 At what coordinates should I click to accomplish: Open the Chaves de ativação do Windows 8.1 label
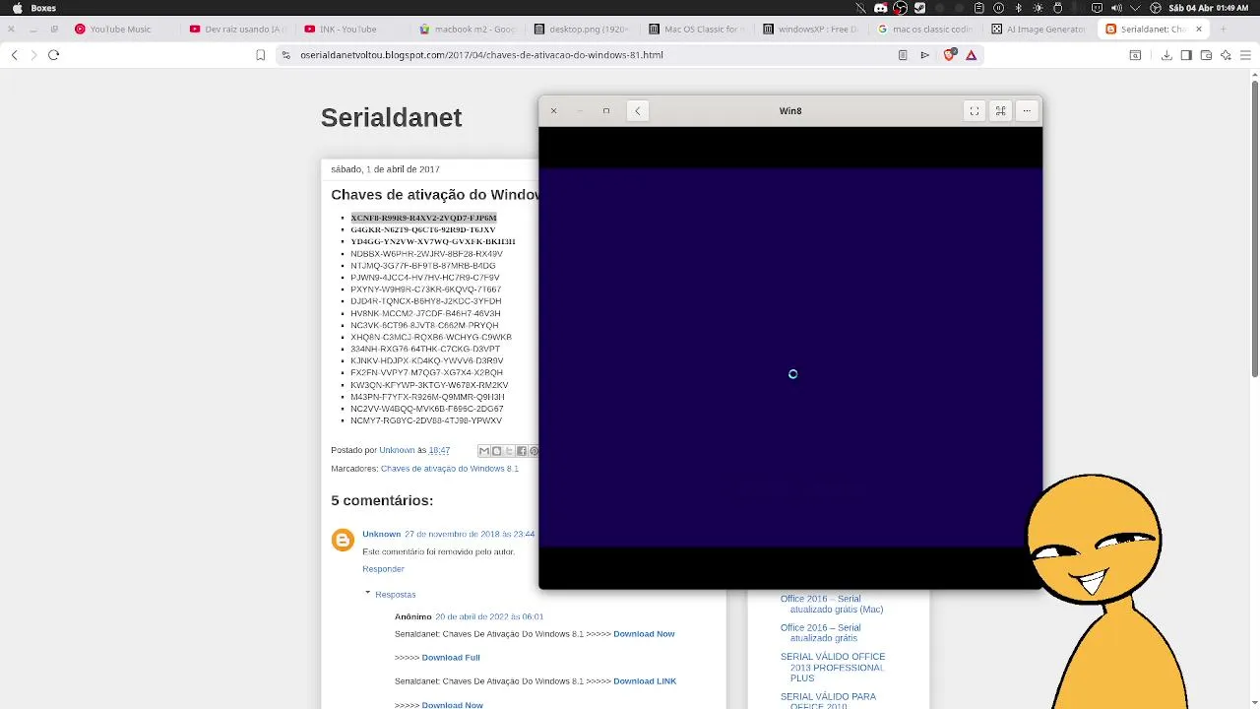tap(449, 469)
